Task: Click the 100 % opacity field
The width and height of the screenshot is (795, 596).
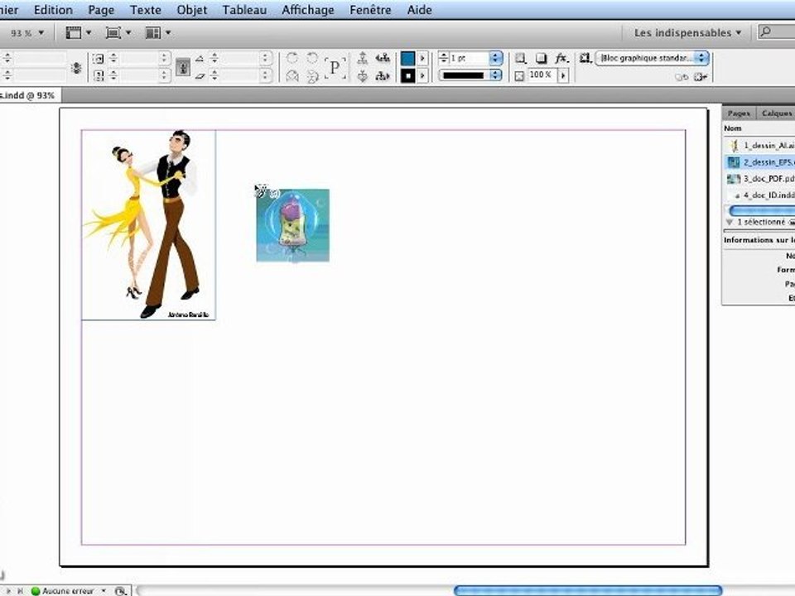Action: coord(542,75)
